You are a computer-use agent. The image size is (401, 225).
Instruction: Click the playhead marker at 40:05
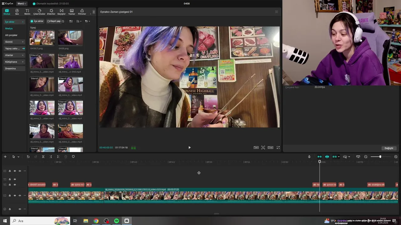(320, 162)
